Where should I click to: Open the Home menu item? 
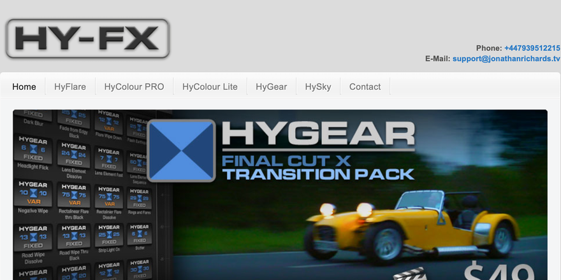pos(24,87)
